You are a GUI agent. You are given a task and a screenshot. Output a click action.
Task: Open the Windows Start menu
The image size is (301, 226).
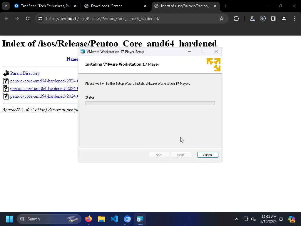pos(9,219)
